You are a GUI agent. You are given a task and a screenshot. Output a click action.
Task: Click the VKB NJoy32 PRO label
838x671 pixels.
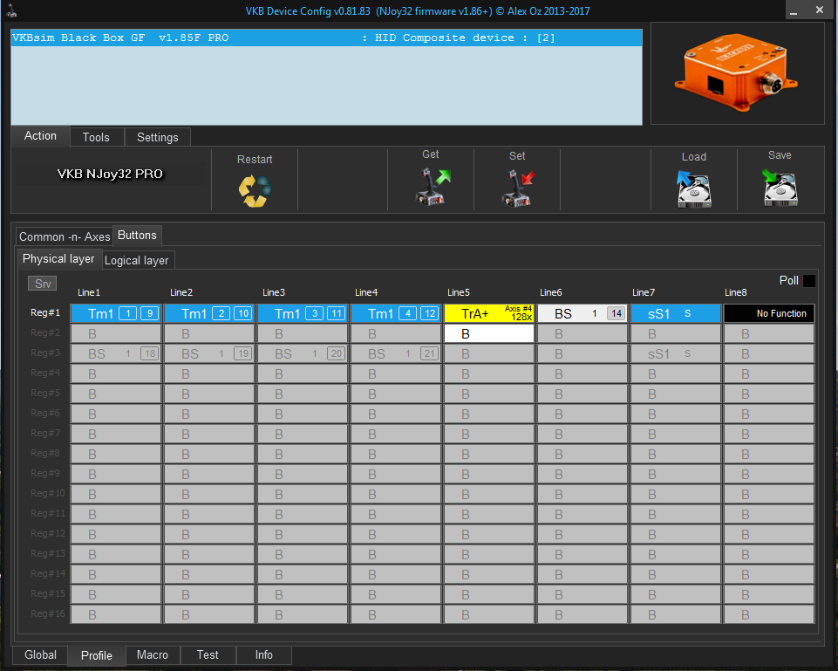(110, 174)
